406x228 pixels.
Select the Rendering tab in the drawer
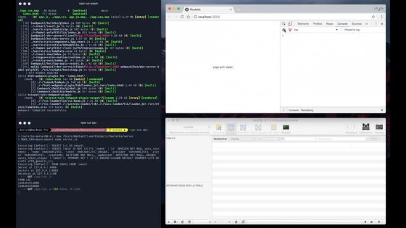(x=307, y=110)
